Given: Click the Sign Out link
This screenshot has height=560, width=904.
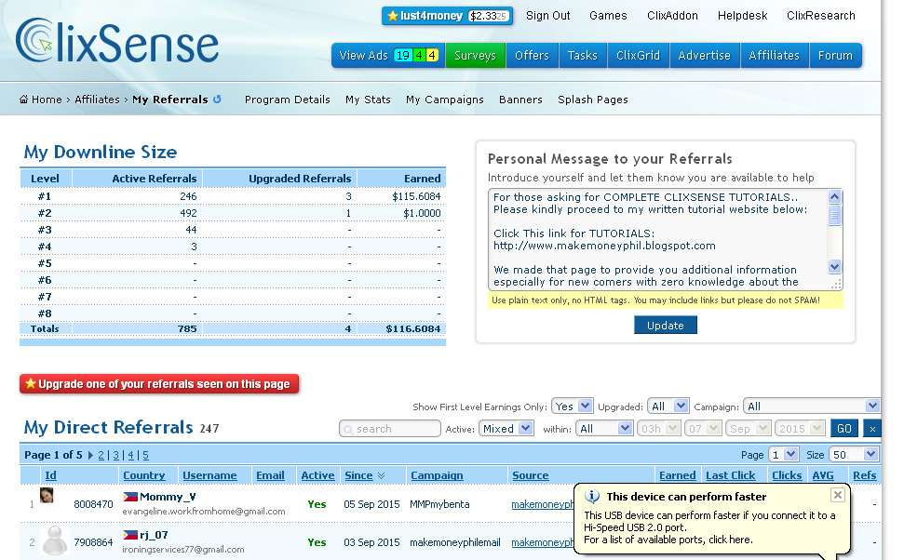Looking at the screenshot, I should click(x=547, y=16).
